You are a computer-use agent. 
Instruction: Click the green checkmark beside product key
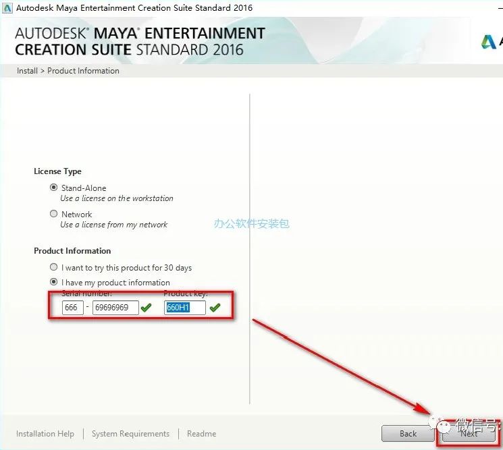click(215, 308)
